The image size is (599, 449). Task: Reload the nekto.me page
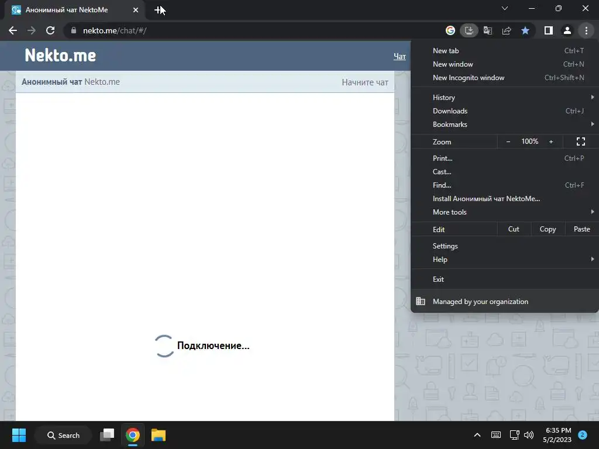pos(50,30)
